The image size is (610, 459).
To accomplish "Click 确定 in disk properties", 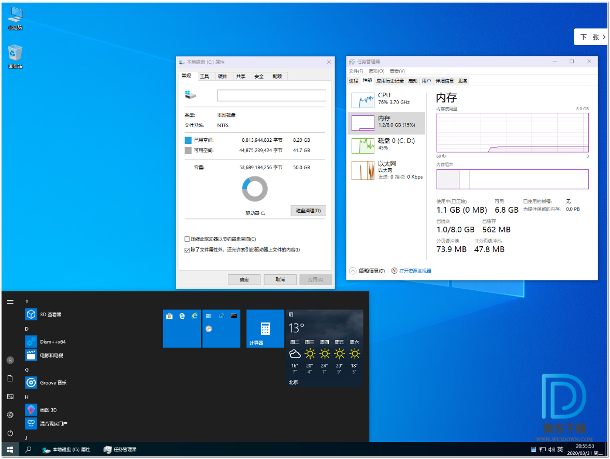I will [x=244, y=279].
